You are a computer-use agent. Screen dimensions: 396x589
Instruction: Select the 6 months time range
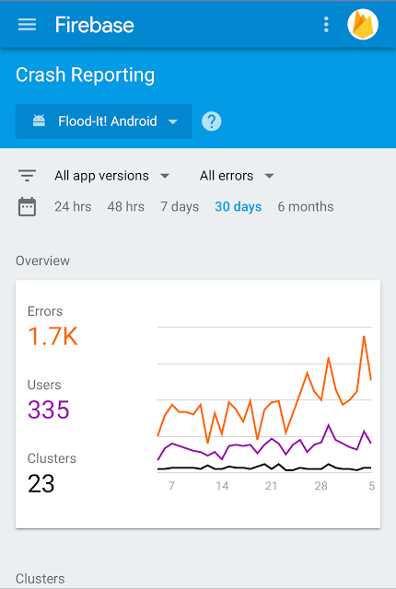point(306,206)
